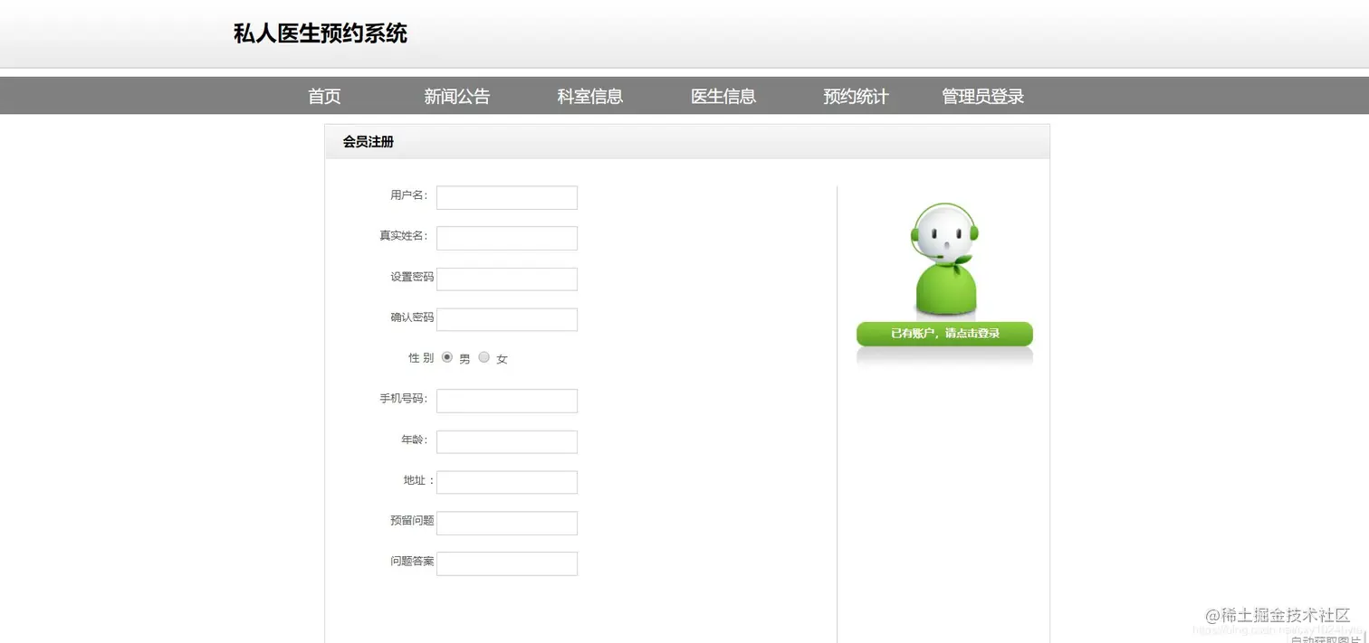The height and width of the screenshot is (643, 1369).
Task: Click the 私人医生预约系统 site title
Action: click(319, 33)
